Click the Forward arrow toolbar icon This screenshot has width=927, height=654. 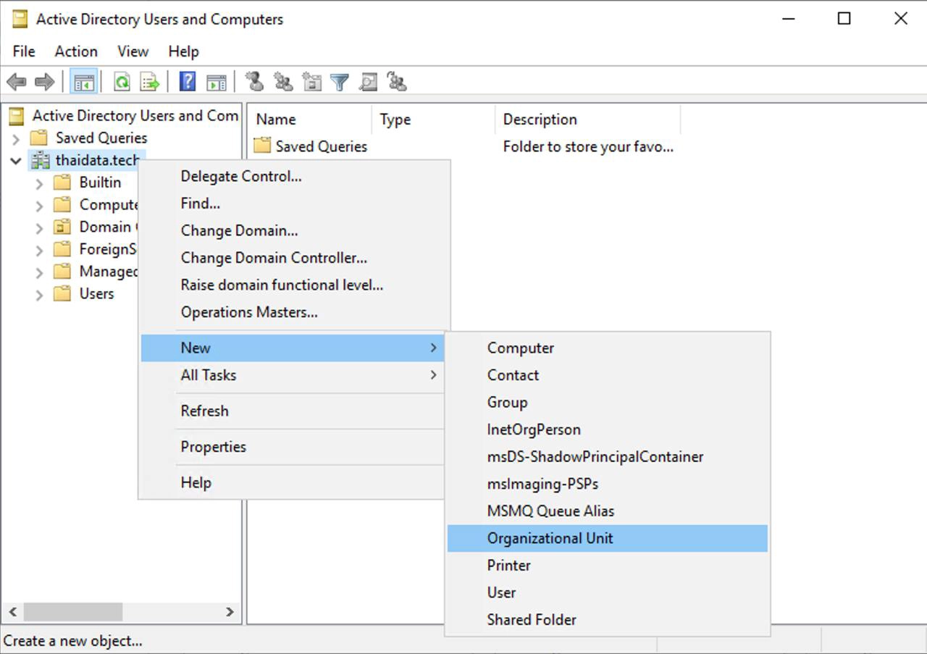point(45,82)
